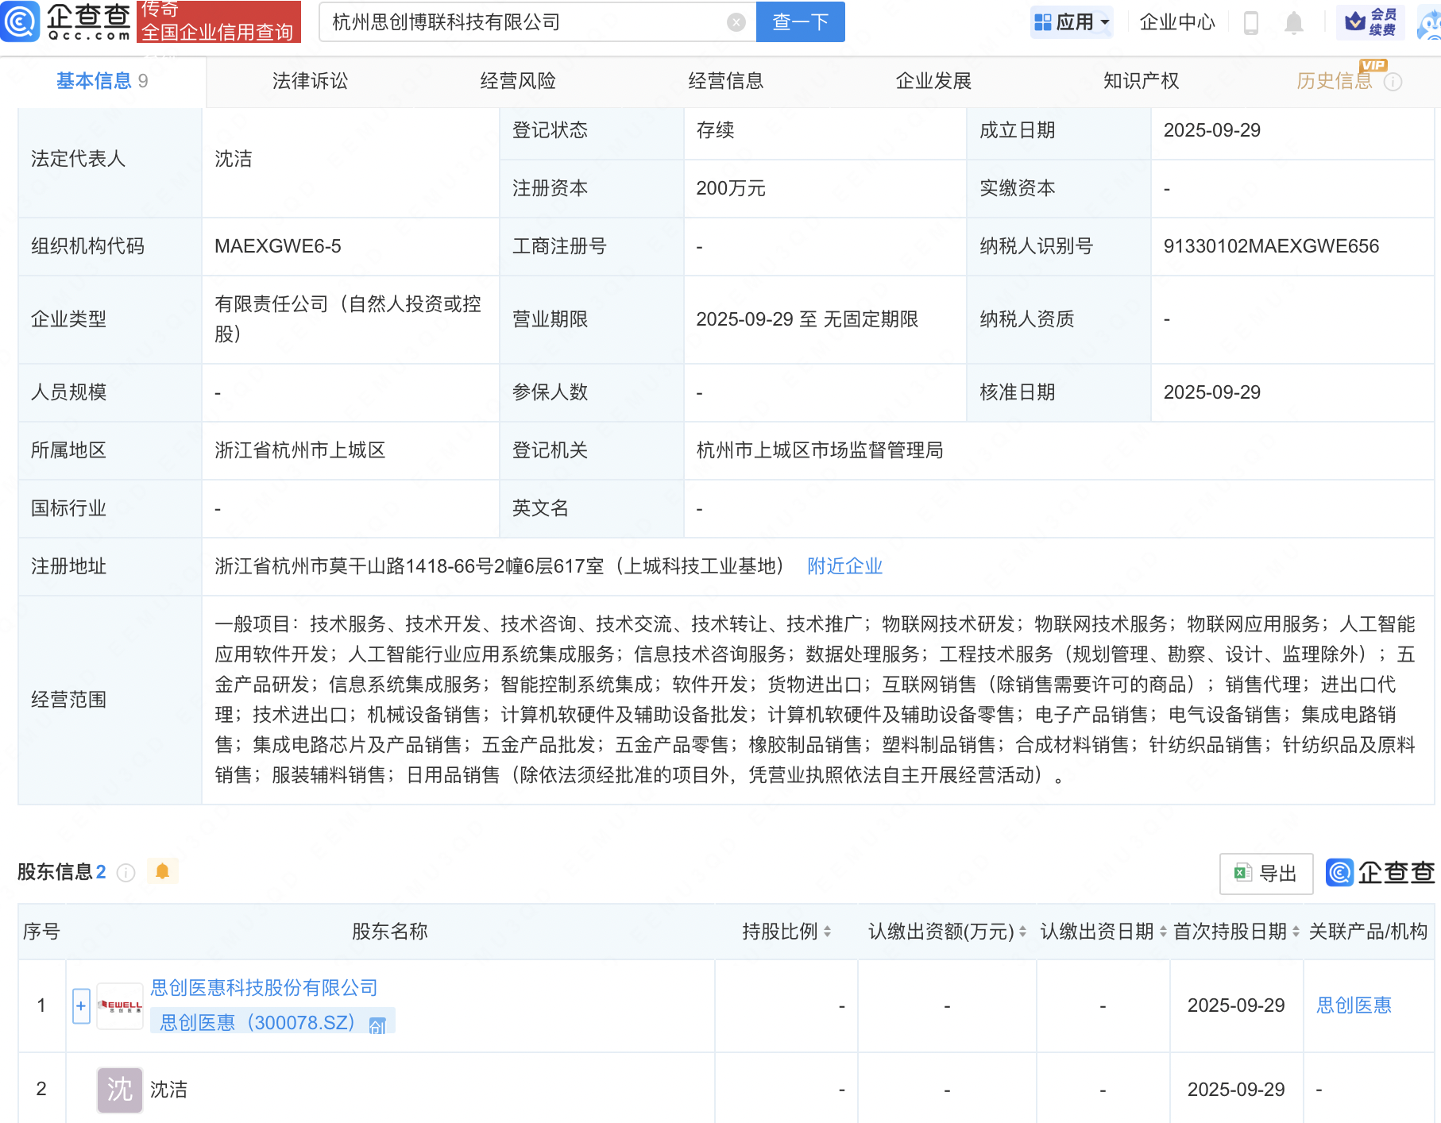Open the 附近企业 link

844,566
